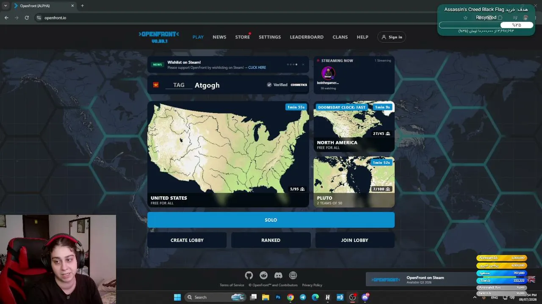Show hidden system tray icons

[x=474, y=297]
